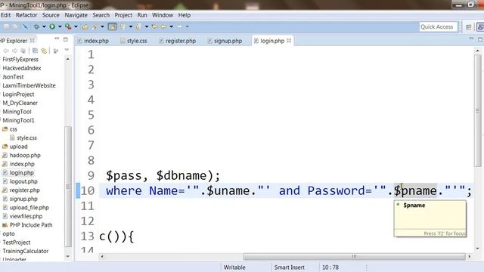Click the Previous Annotation toolbar icon
The width and height of the screenshot is (484, 272).
pyautogui.click(x=138, y=27)
